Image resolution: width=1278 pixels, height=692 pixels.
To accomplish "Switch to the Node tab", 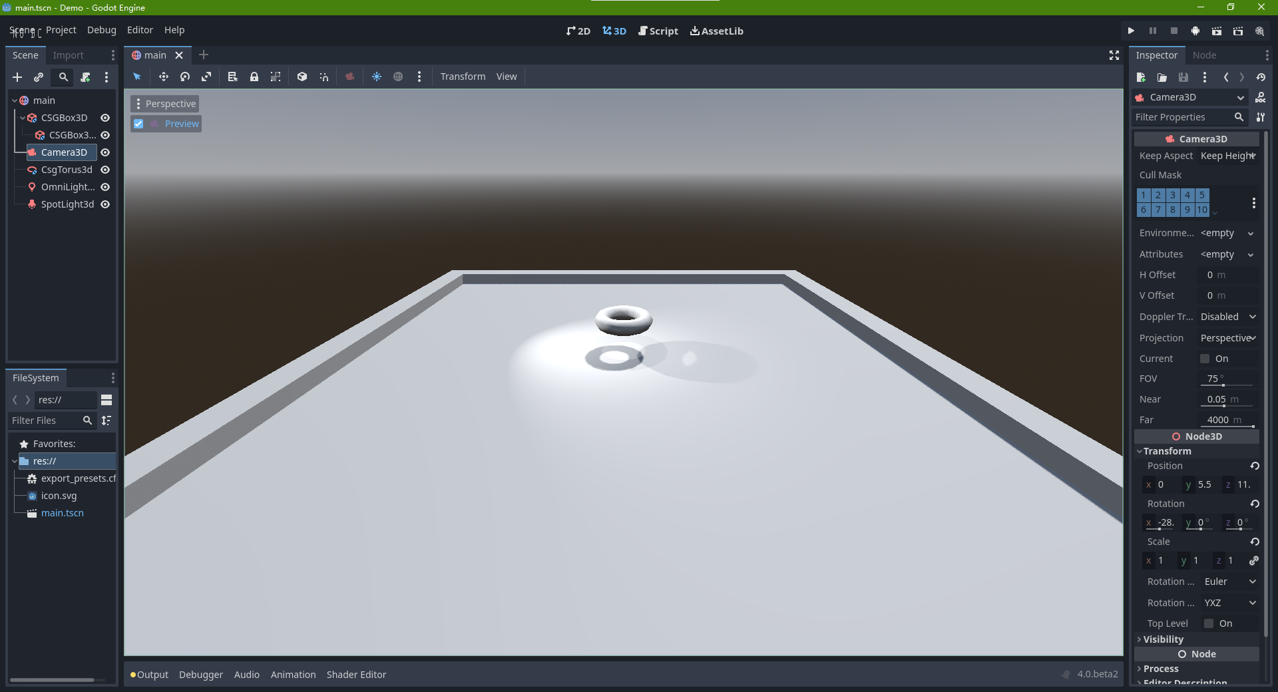I will click(1205, 55).
